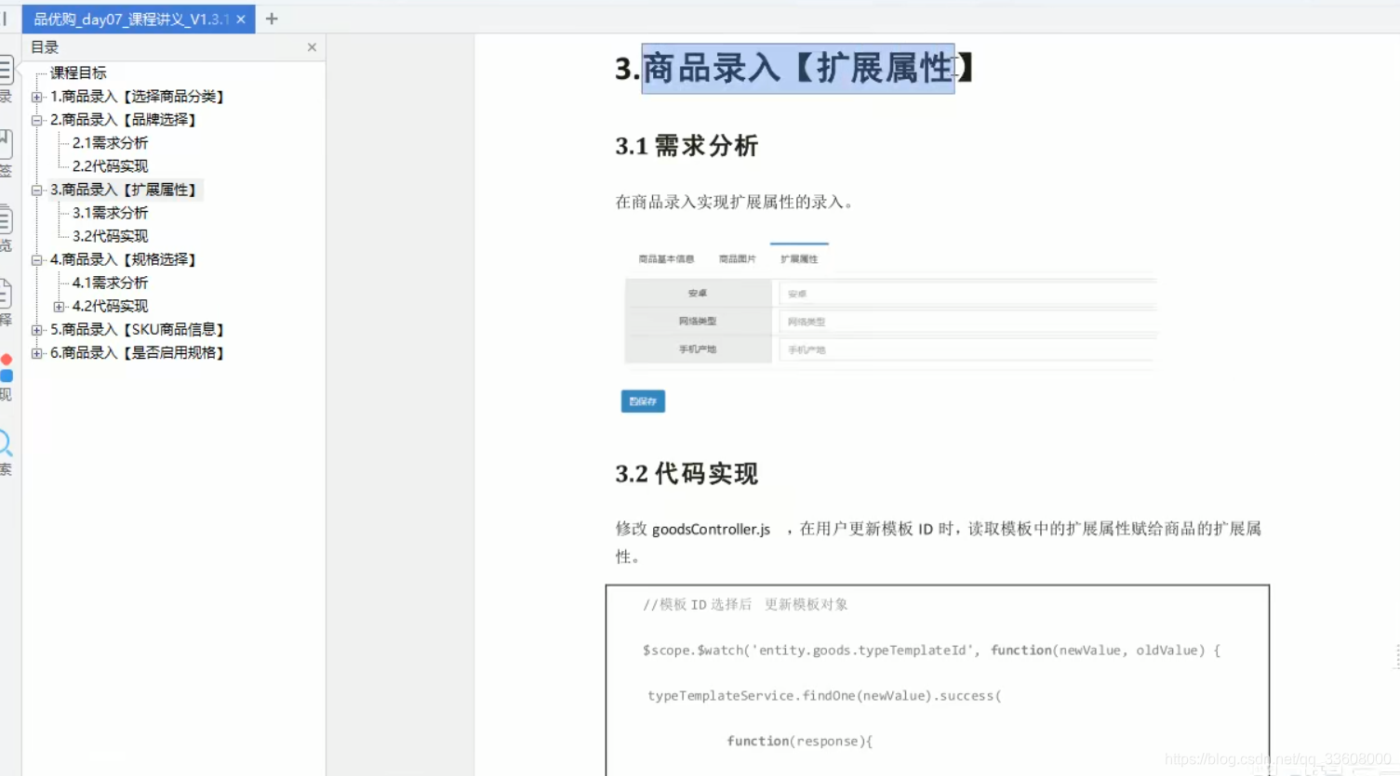
Task: Click the blue 保存 button in image
Action: 643,401
